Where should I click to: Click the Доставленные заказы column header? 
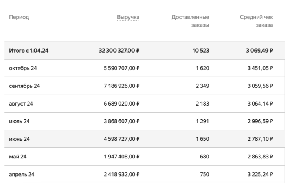pos(190,21)
